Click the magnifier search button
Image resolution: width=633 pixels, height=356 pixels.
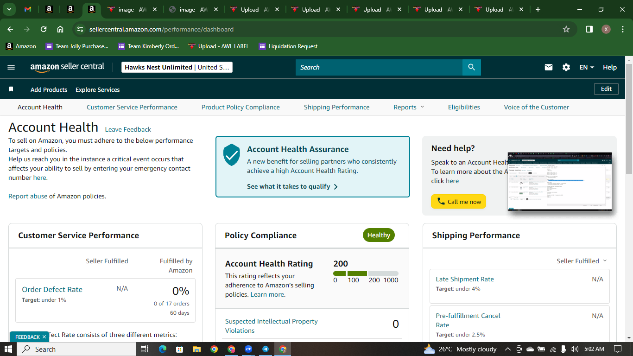click(x=472, y=67)
